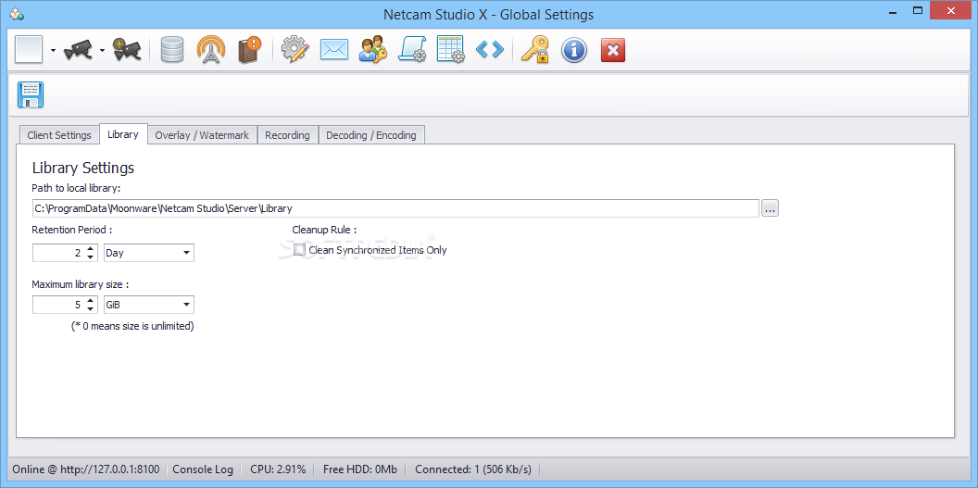Expand the camera sources dropdown arrow
This screenshot has height=488, width=978.
[102, 51]
